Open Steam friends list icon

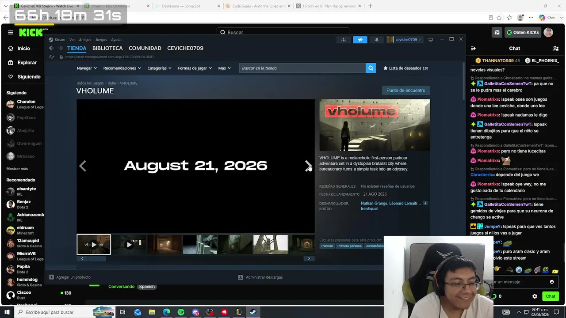pyautogui.click(x=344, y=40)
